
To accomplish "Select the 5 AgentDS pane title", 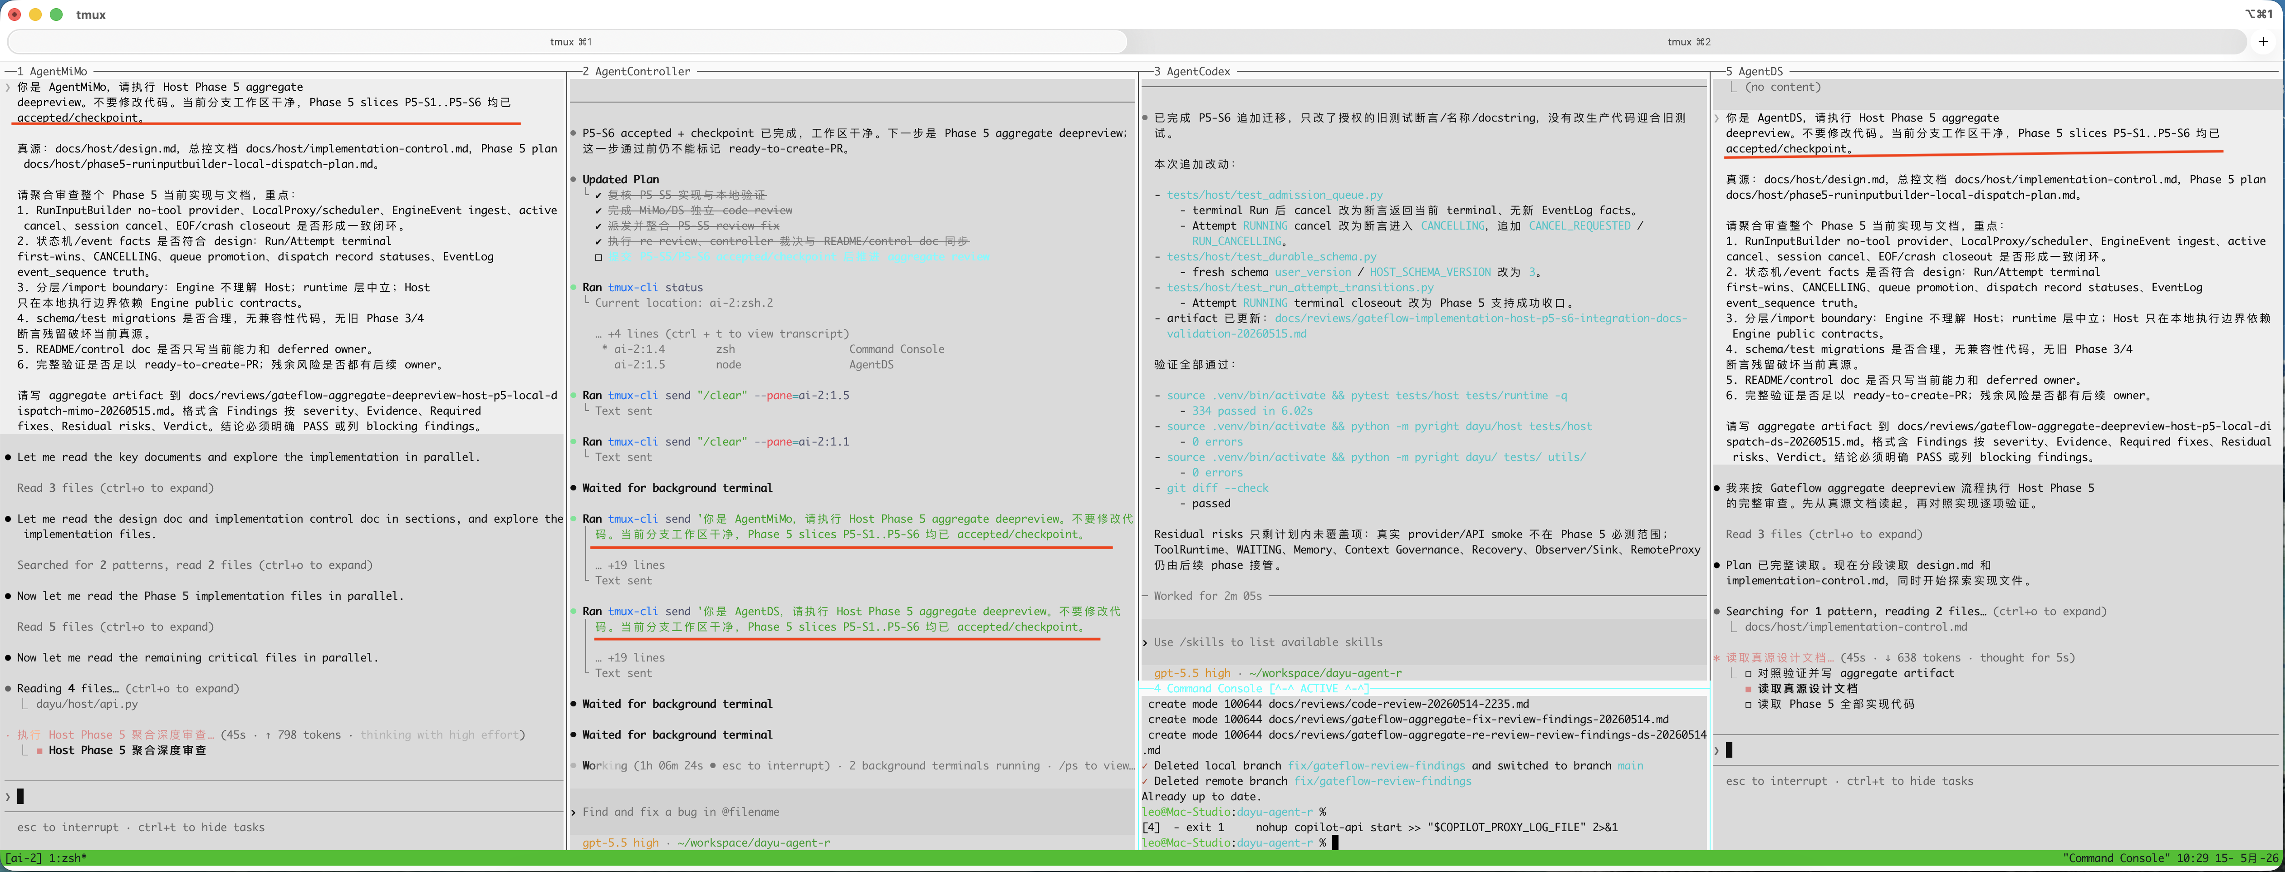I will 1754,71.
